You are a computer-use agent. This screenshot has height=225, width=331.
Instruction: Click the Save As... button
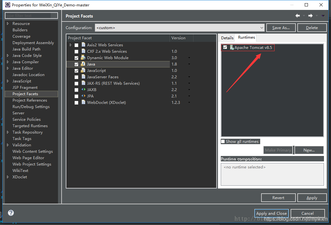pos(281,27)
